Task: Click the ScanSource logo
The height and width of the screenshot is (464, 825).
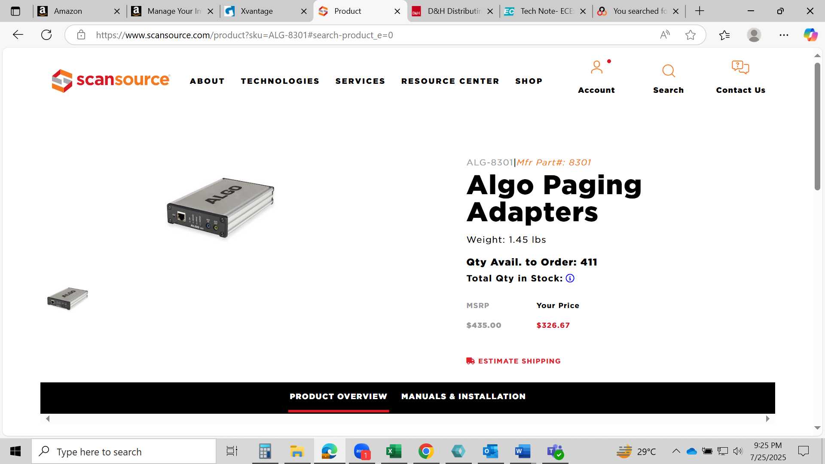Action: pos(111,80)
